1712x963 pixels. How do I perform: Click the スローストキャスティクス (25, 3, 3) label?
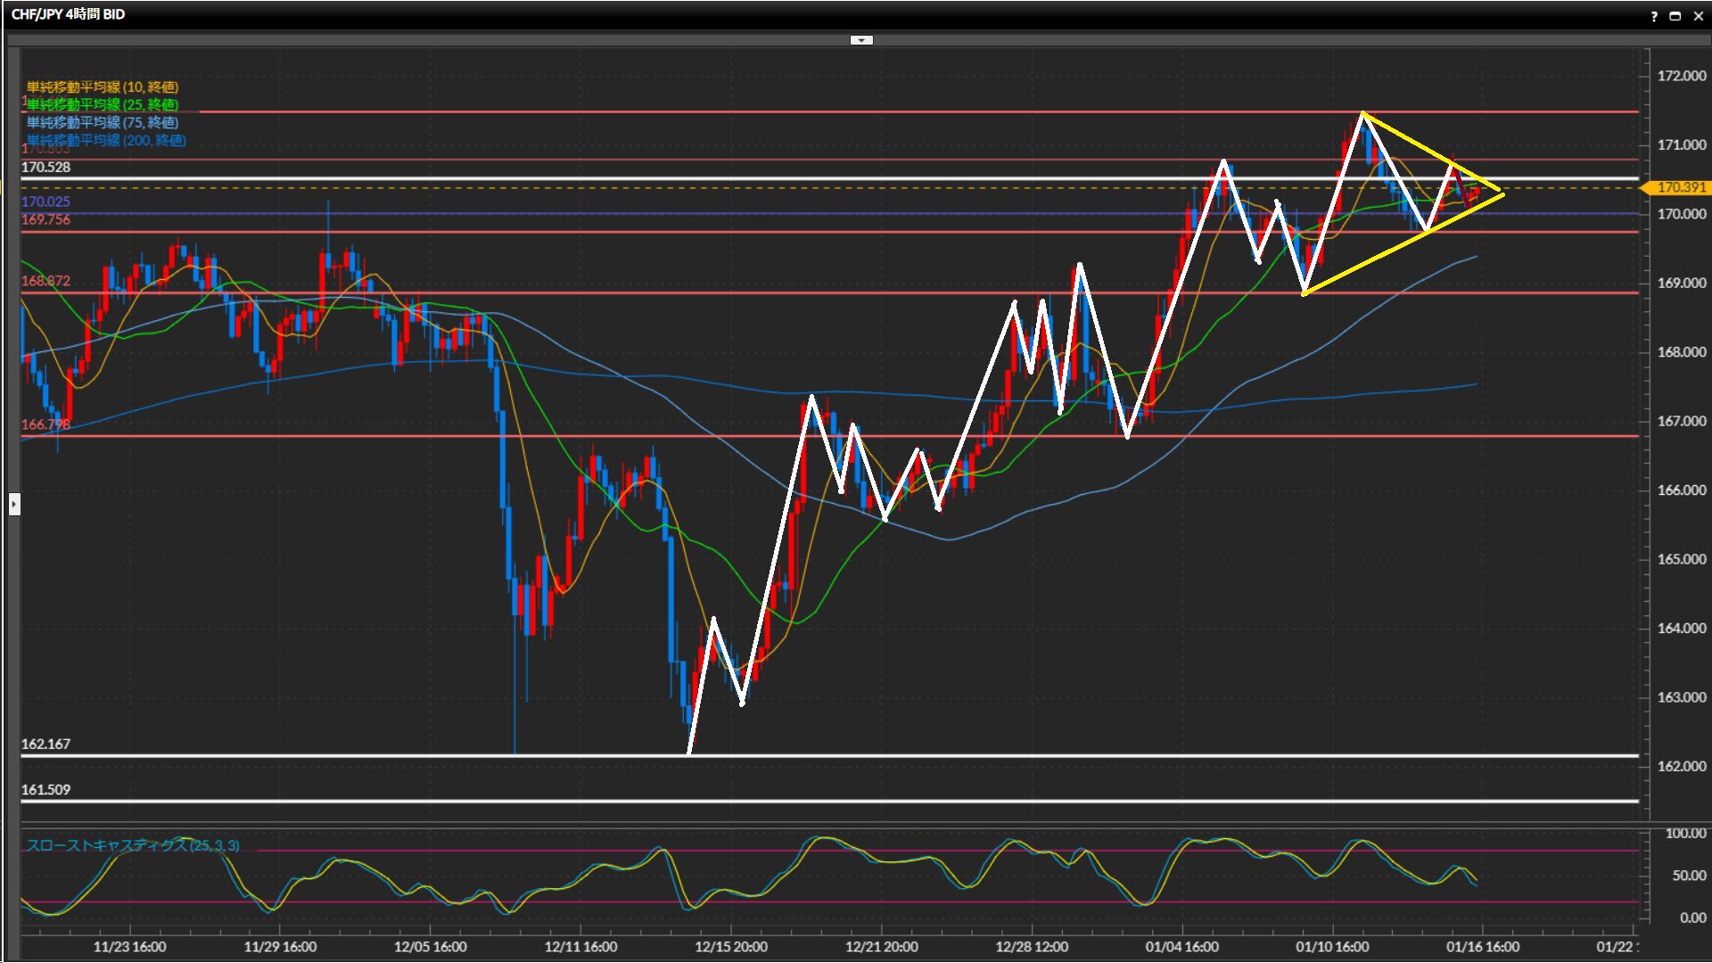tap(133, 845)
